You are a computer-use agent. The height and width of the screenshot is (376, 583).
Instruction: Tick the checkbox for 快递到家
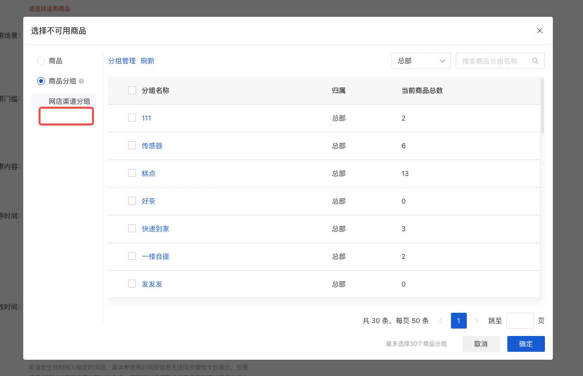tap(132, 229)
